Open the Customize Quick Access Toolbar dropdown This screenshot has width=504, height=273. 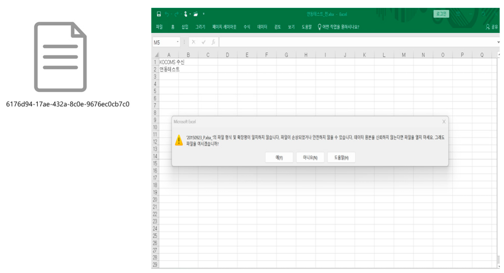click(204, 14)
